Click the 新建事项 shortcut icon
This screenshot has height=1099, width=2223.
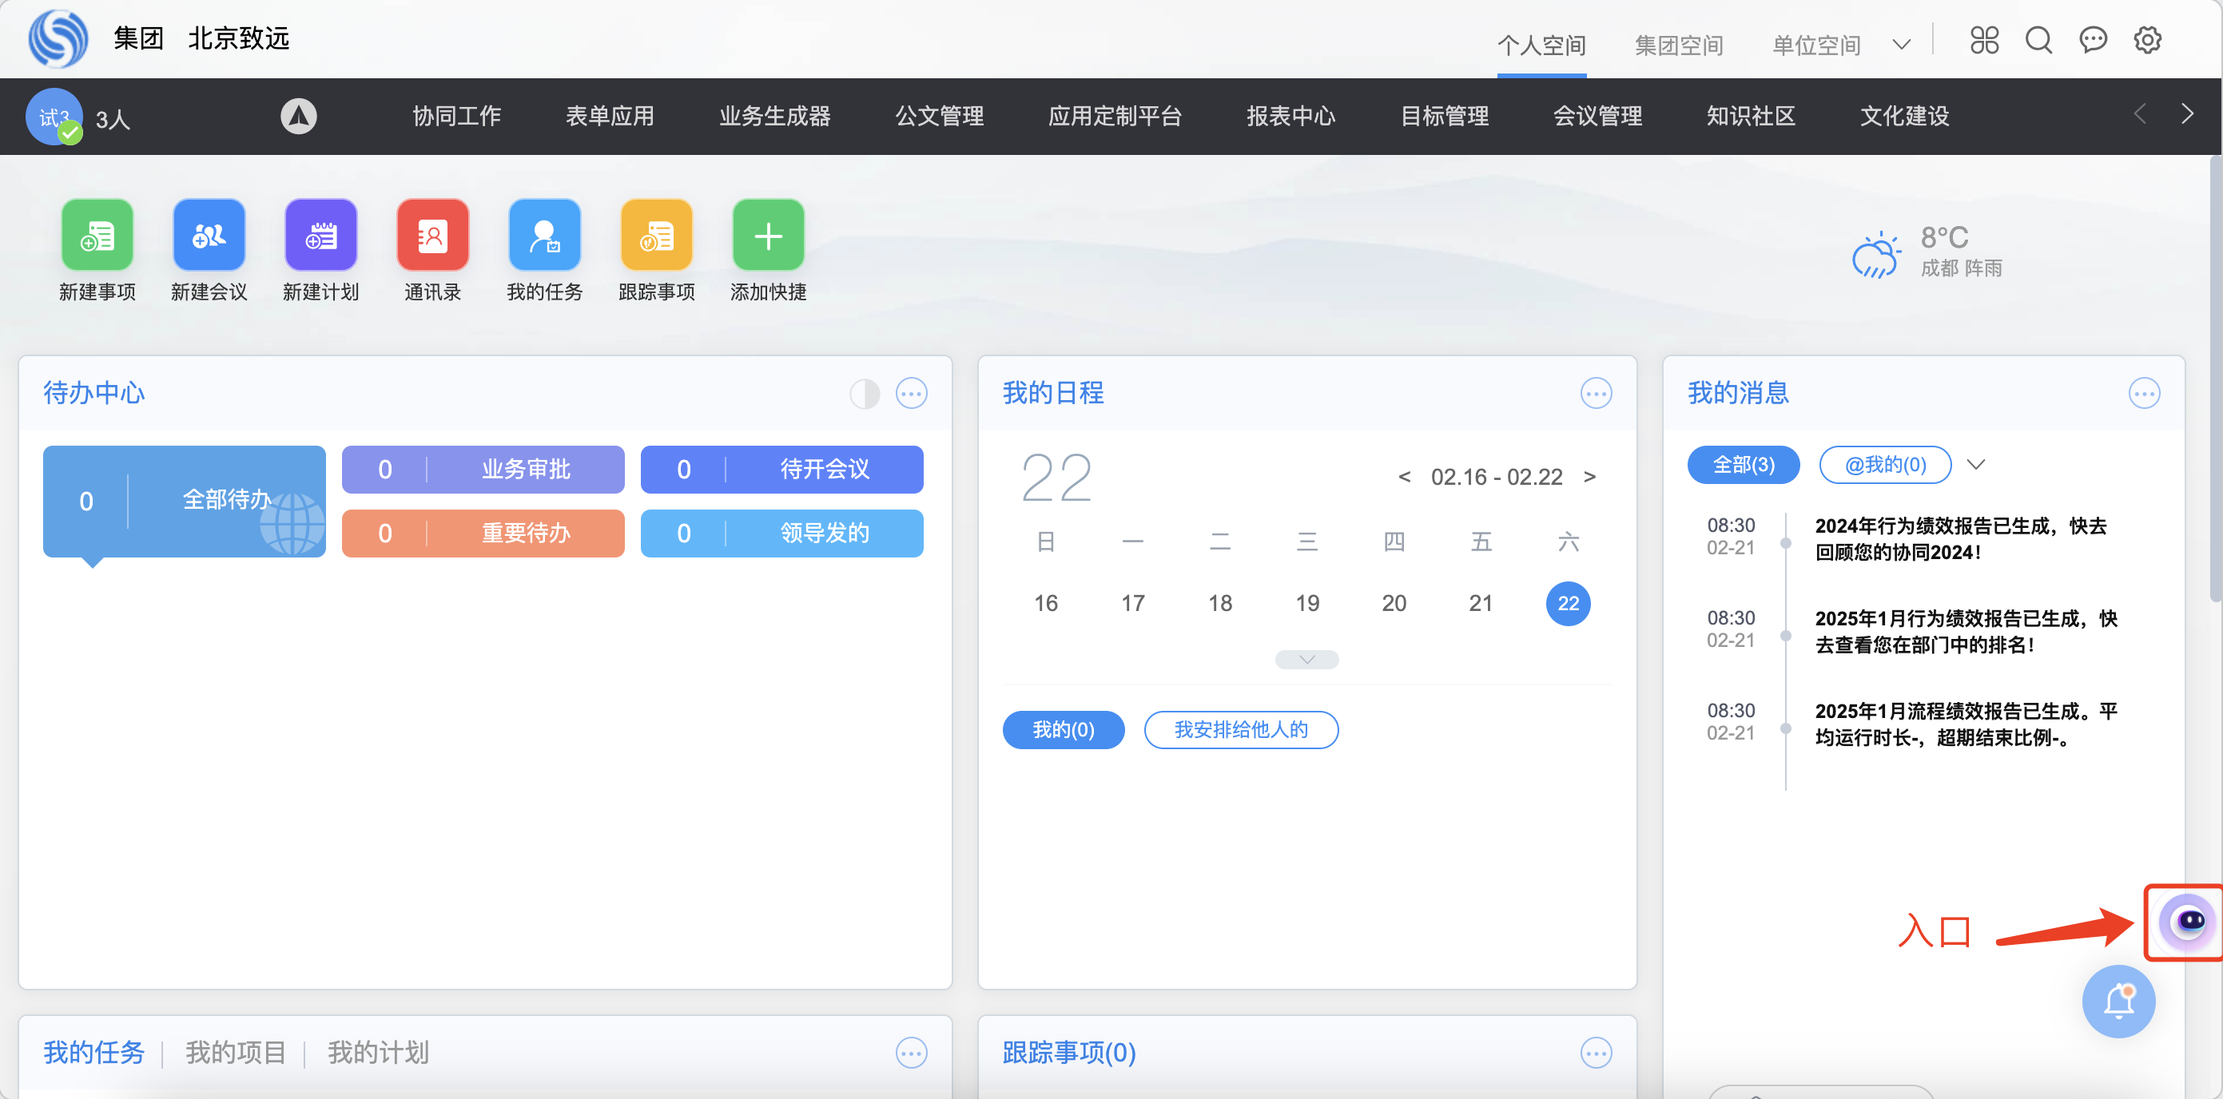tap(97, 235)
